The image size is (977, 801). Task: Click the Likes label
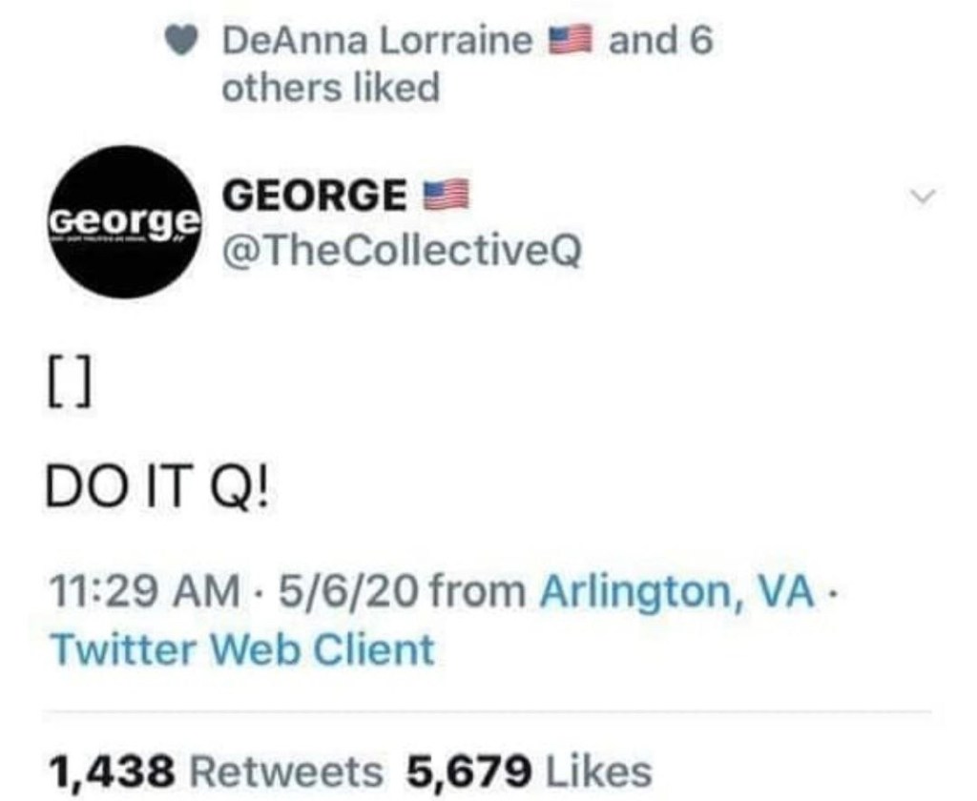point(599,771)
